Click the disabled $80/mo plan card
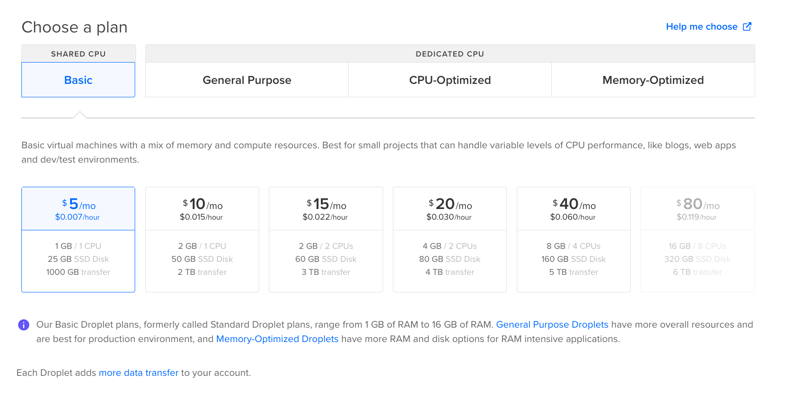The width and height of the screenshot is (796, 393). [x=697, y=239]
